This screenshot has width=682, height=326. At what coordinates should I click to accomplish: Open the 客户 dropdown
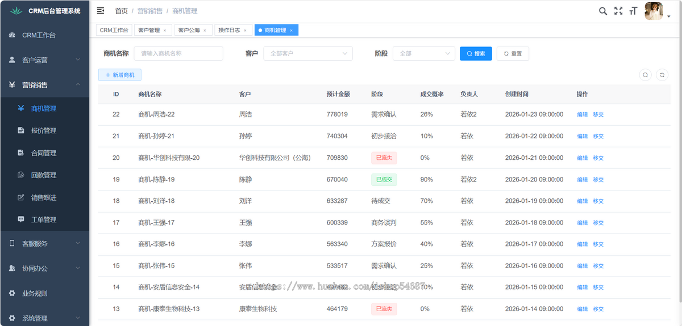tap(308, 53)
